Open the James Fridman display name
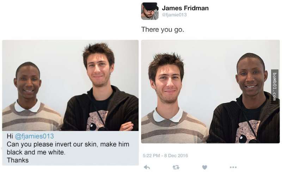The height and width of the screenshot is (174, 282). coord(185,8)
